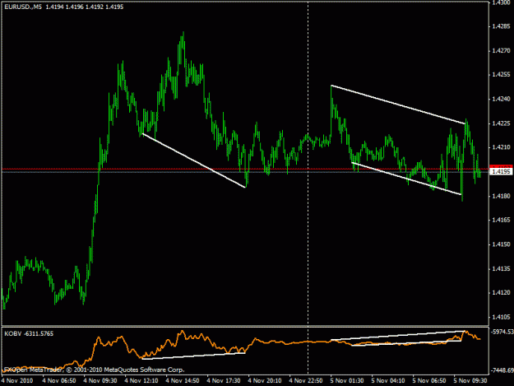Click the 5 Nov 01:30 time label
The width and height of the screenshot is (514, 386).
347,380
